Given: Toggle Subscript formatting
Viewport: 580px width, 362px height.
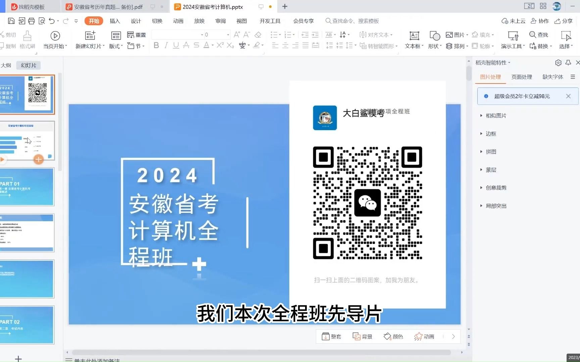Looking at the screenshot, I should tap(230, 45).
